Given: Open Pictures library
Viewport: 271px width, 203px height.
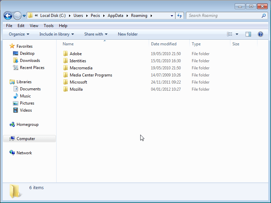Looking at the screenshot, I should click(27, 103).
